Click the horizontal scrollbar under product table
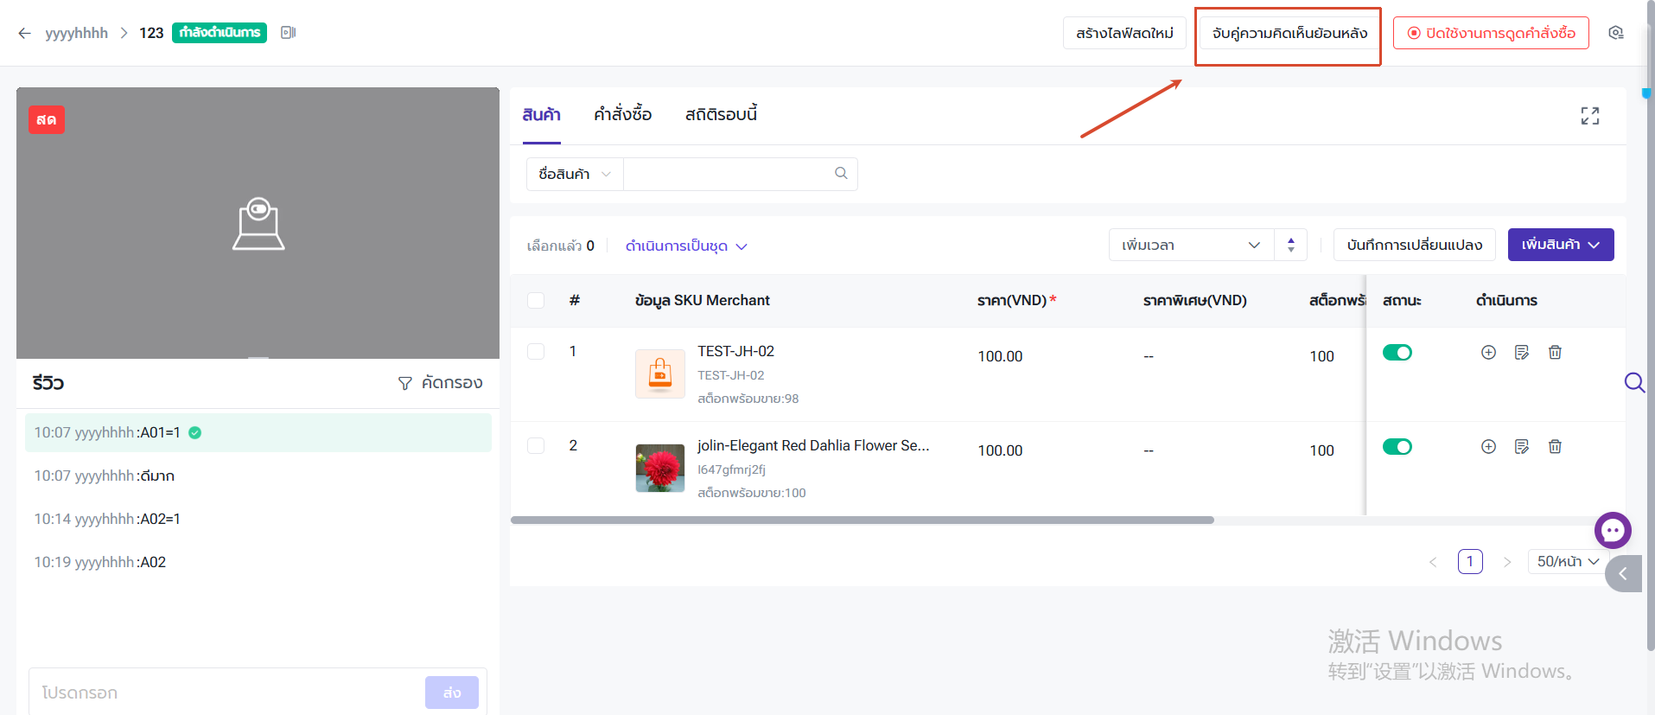This screenshot has width=1655, height=715. [x=863, y=520]
